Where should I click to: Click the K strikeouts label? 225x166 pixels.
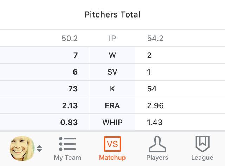[x=112, y=89]
